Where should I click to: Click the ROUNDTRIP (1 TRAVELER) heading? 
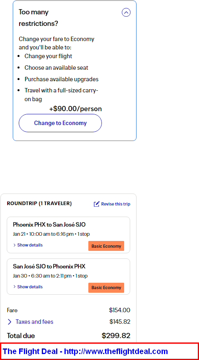tap(39, 203)
